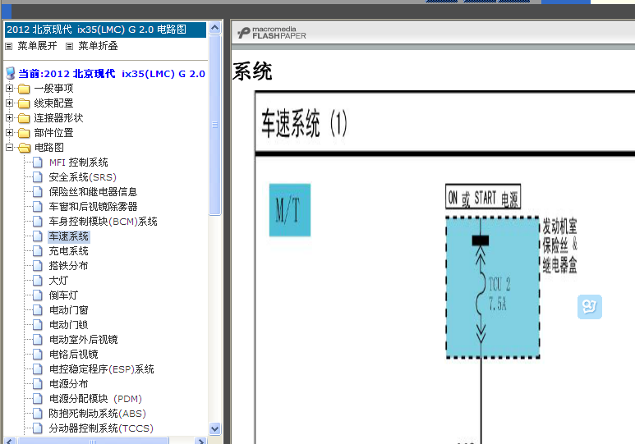Viewport: 635px width, 444px height.
Task: Click the page icon beside 车身控制模块(BCM)系统
Action: click(x=37, y=222)
